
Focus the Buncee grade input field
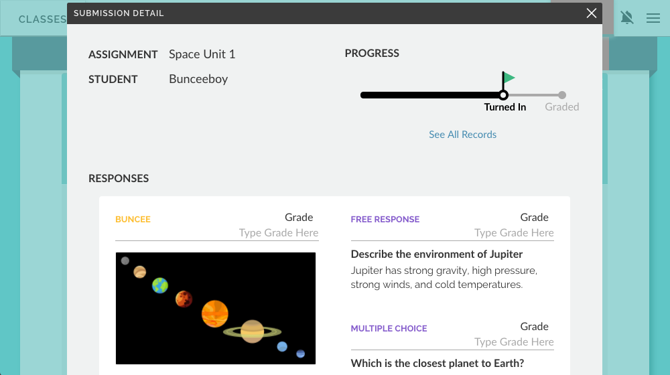pos(279,233)
